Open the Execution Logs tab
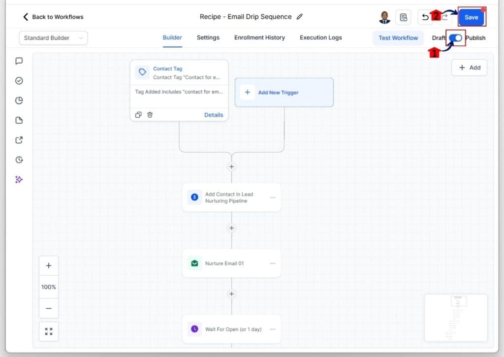This screenshot has height=357, width=504. point(320,37)
